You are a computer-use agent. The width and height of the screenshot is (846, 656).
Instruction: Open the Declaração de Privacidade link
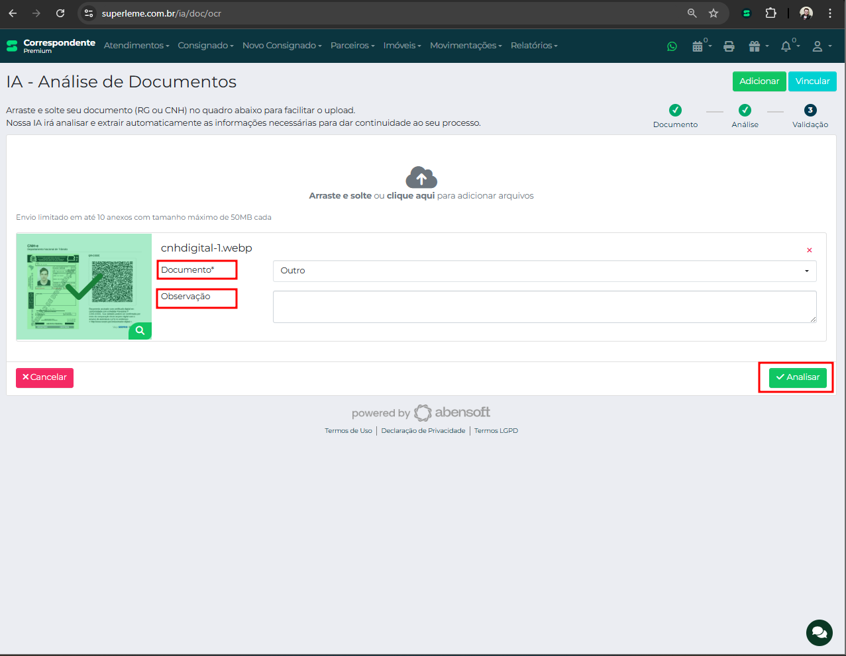tap(423, 431)
